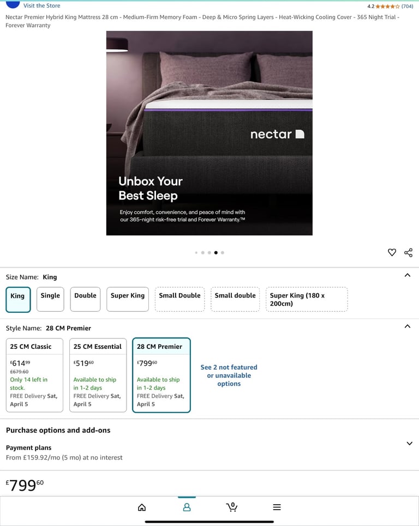Select Single size option

pos(50,299)
